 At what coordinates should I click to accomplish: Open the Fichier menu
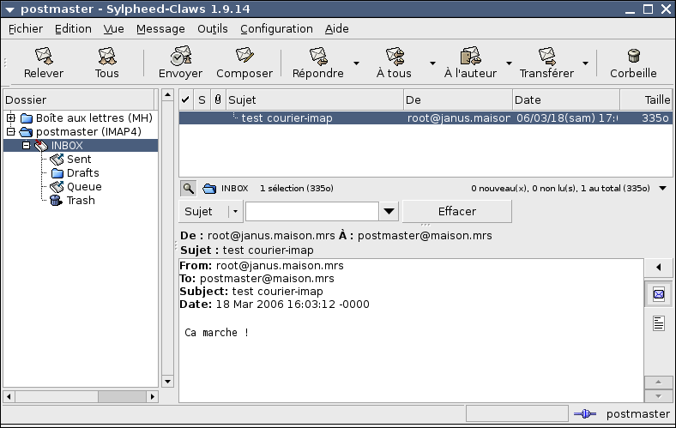click(26, 29)
